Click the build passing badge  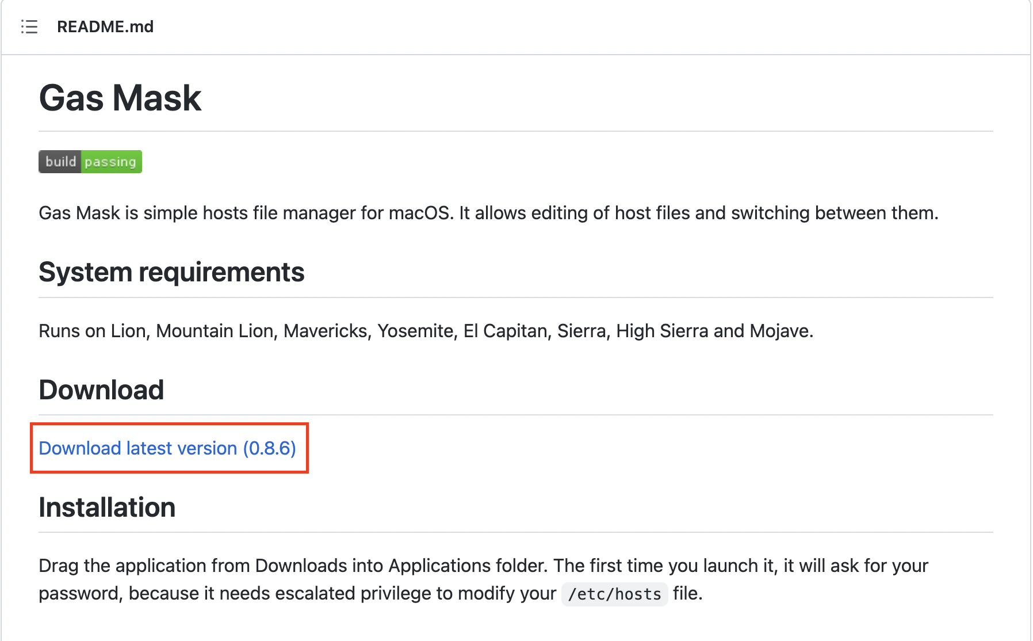coord(90,162)
